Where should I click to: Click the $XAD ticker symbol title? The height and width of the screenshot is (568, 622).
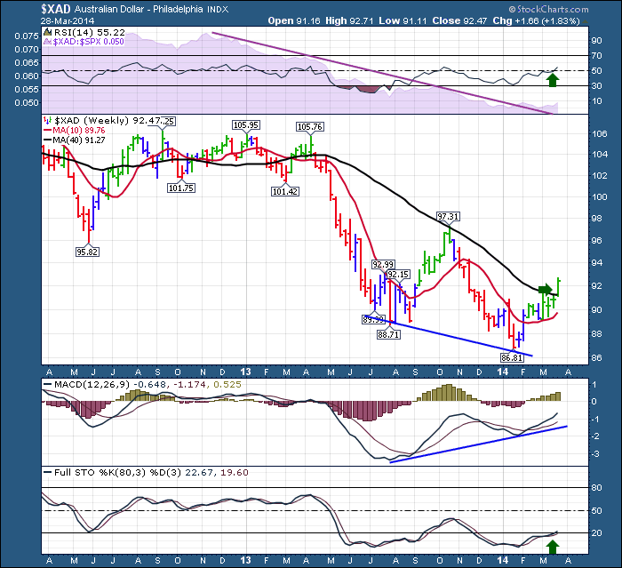(55, 9)
